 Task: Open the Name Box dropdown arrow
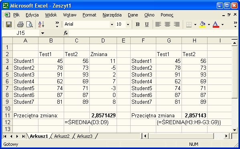[x=42, y=33]
